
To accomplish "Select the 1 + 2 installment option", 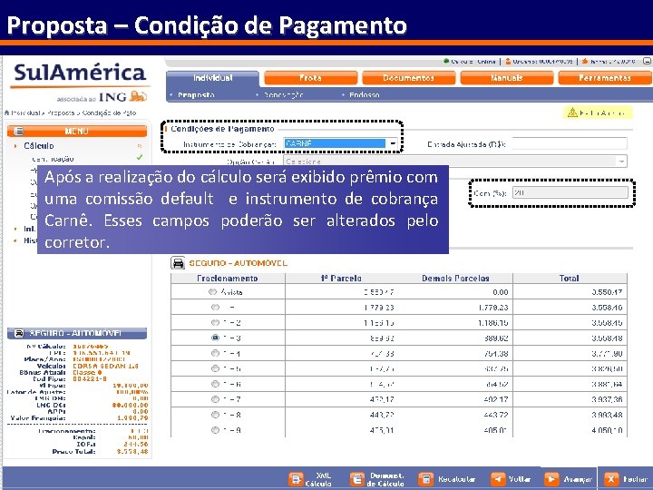I will coord(215,322).
